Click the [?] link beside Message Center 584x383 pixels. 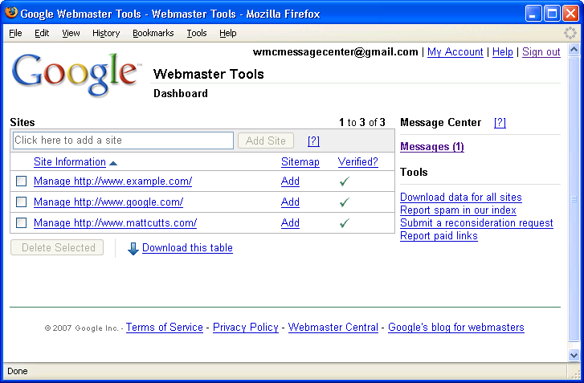pyautogui.click(x=500, y=123)
